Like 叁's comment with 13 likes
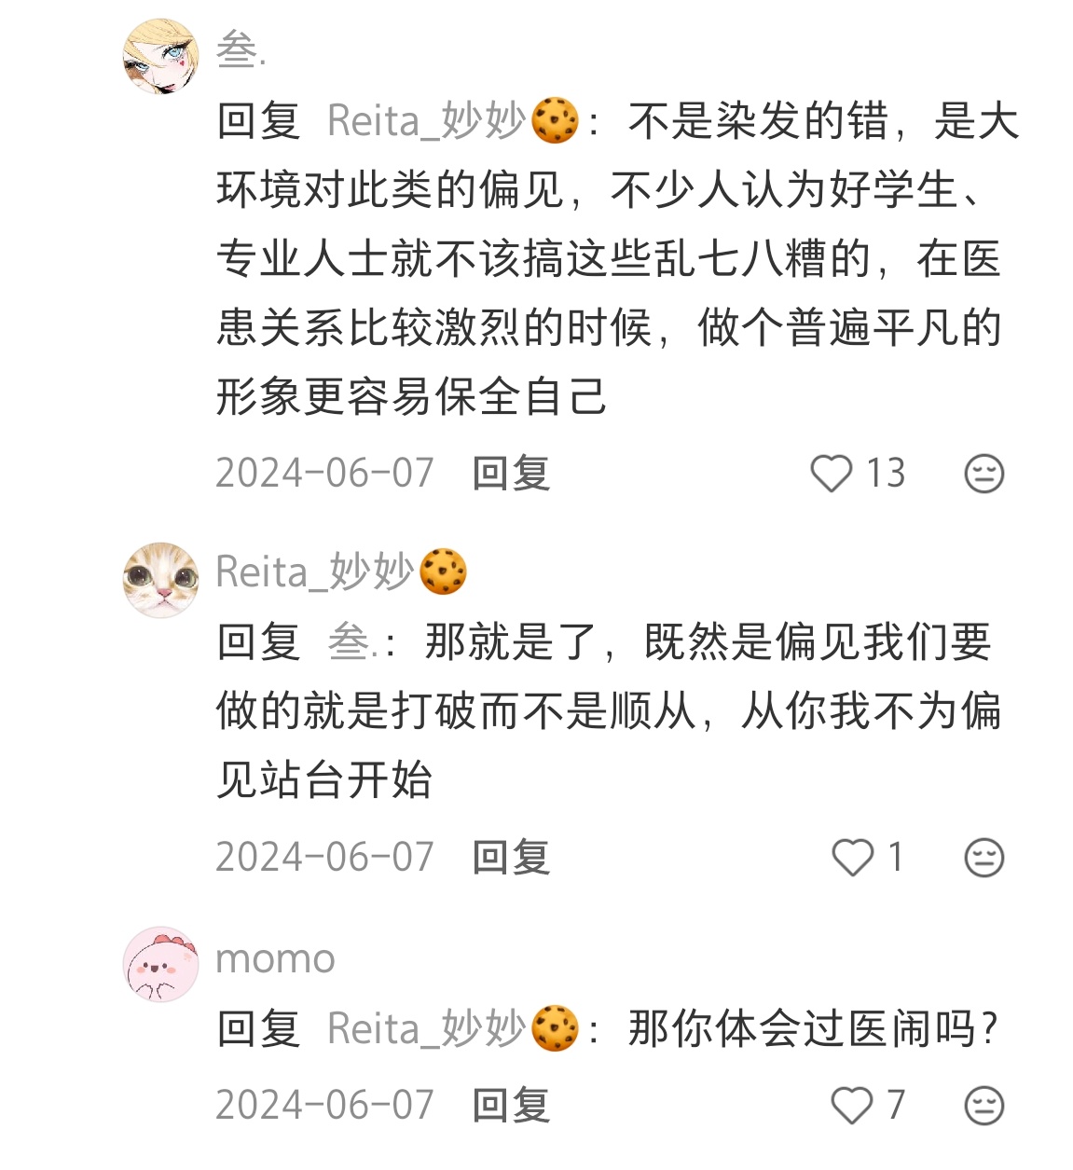Screen dimensions: 1073x1170 point(831,474)
